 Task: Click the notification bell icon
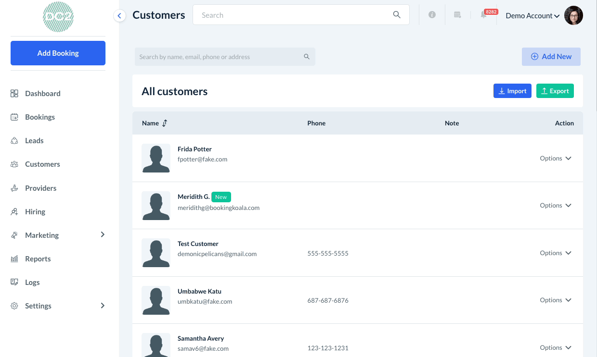(483, 15)
